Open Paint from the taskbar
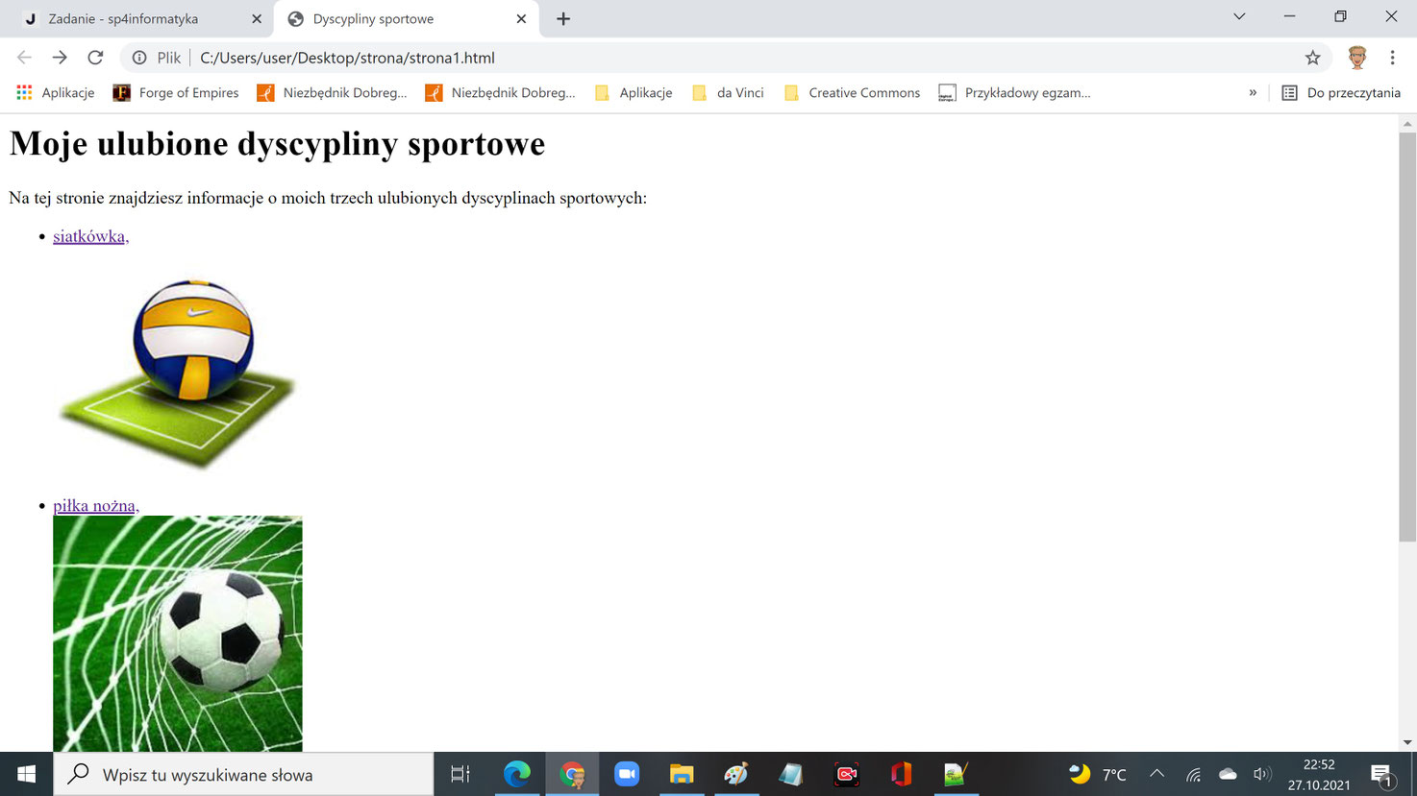The width and height of the screenshot is (1417, 796). click(736, 774)
